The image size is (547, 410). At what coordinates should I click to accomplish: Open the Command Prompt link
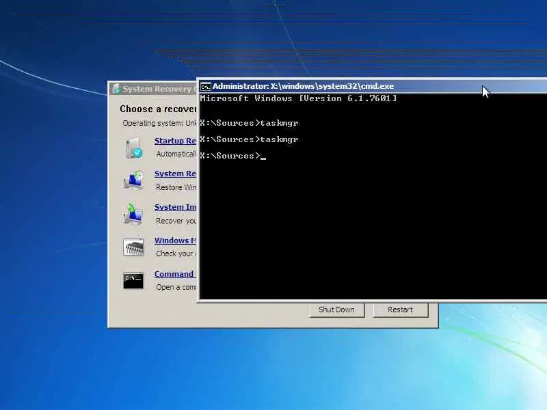pos(174,274)
